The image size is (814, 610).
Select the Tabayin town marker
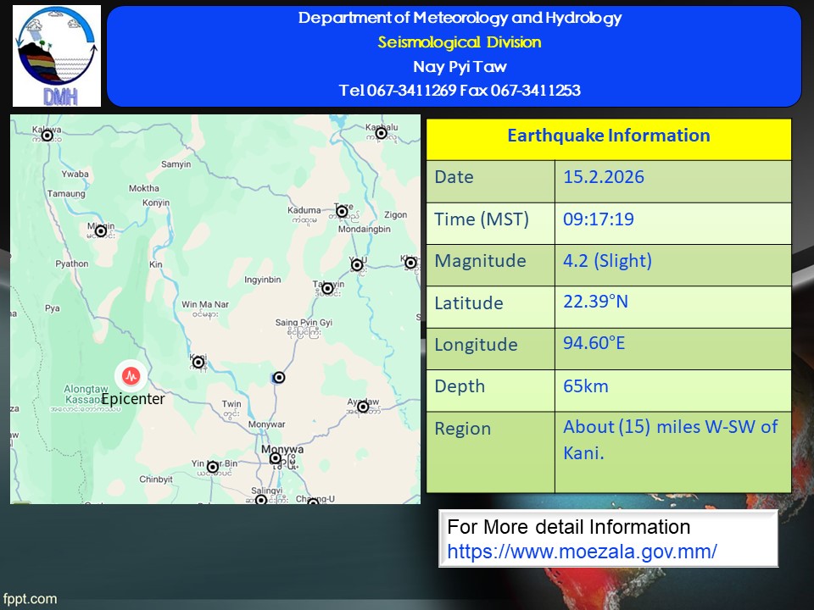[327, 288]
